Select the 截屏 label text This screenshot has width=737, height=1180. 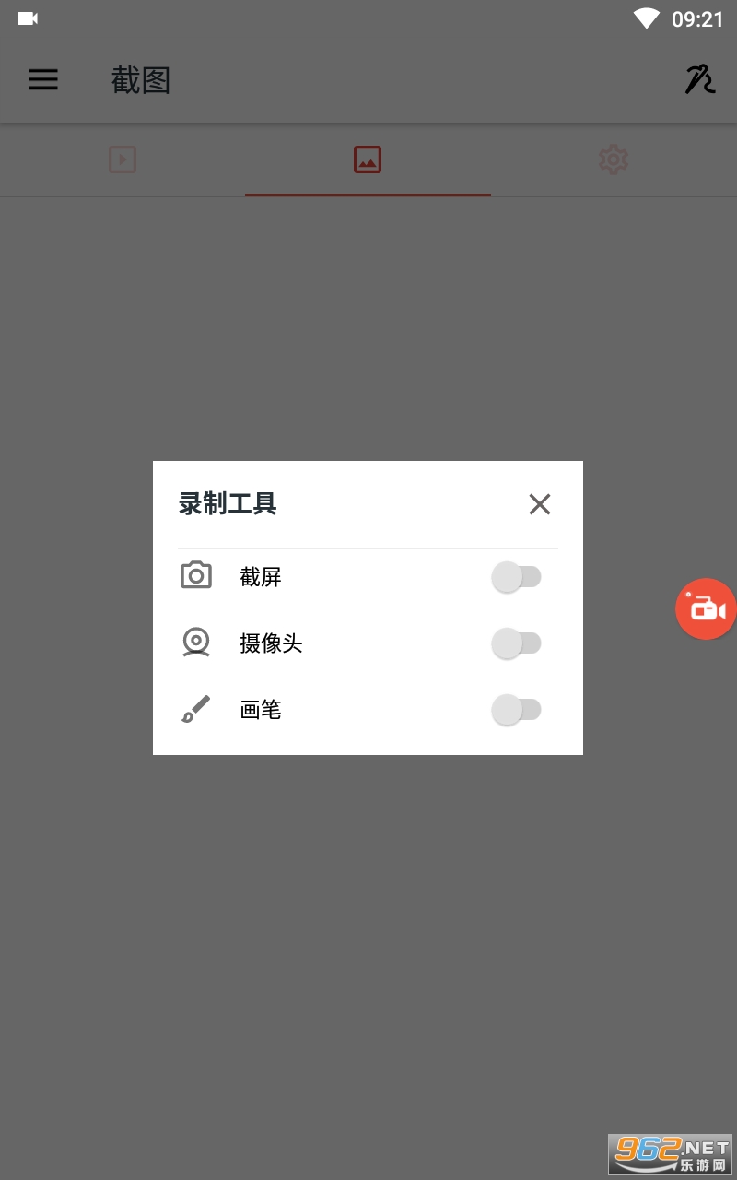pyautogui.click(x=261, y=577)
